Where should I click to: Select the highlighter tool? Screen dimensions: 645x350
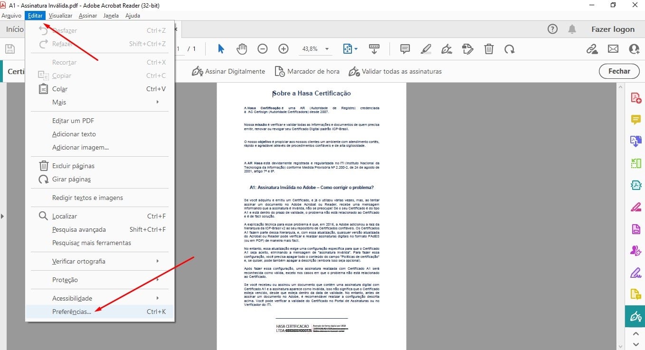[426, 48]
